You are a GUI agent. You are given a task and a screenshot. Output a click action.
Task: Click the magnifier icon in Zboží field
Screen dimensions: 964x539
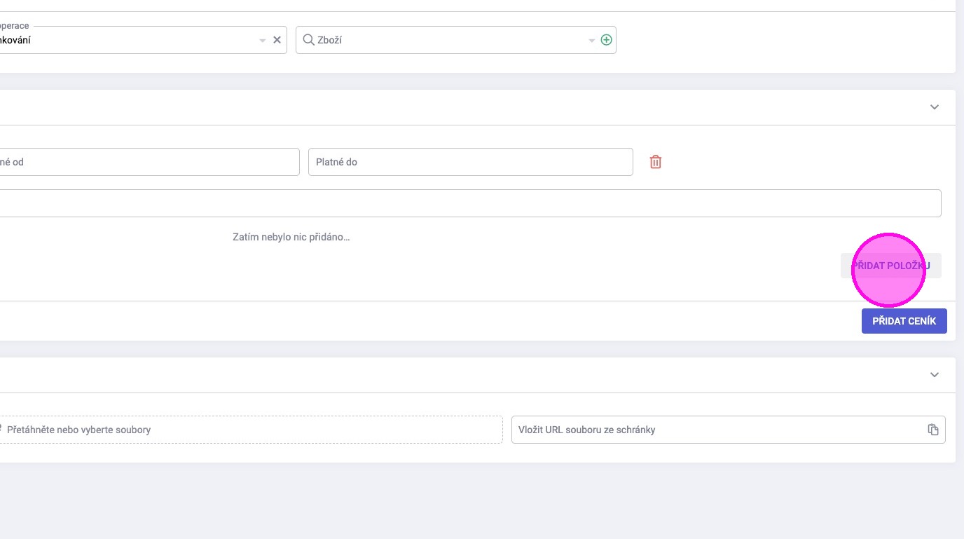click(x=308, y=40)
